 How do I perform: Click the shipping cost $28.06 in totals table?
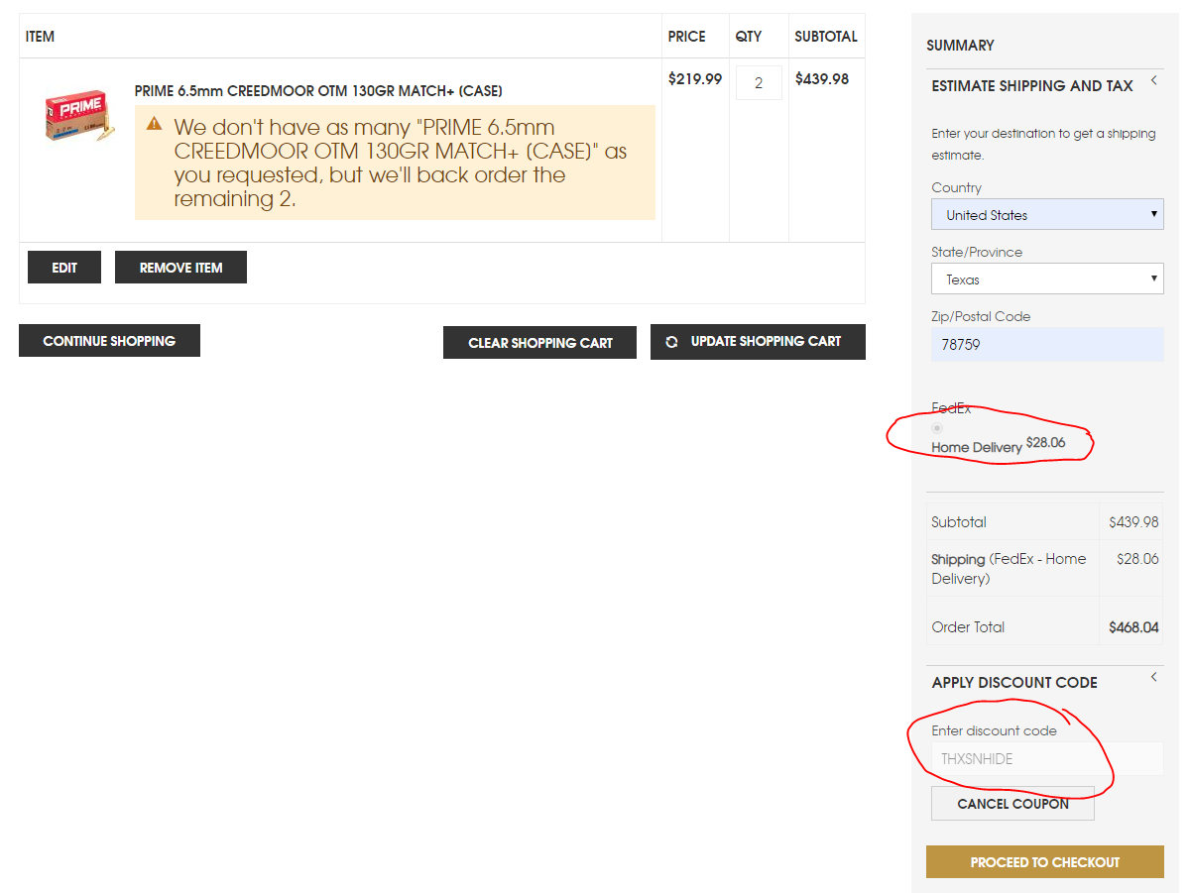(x=1137, y=559)
